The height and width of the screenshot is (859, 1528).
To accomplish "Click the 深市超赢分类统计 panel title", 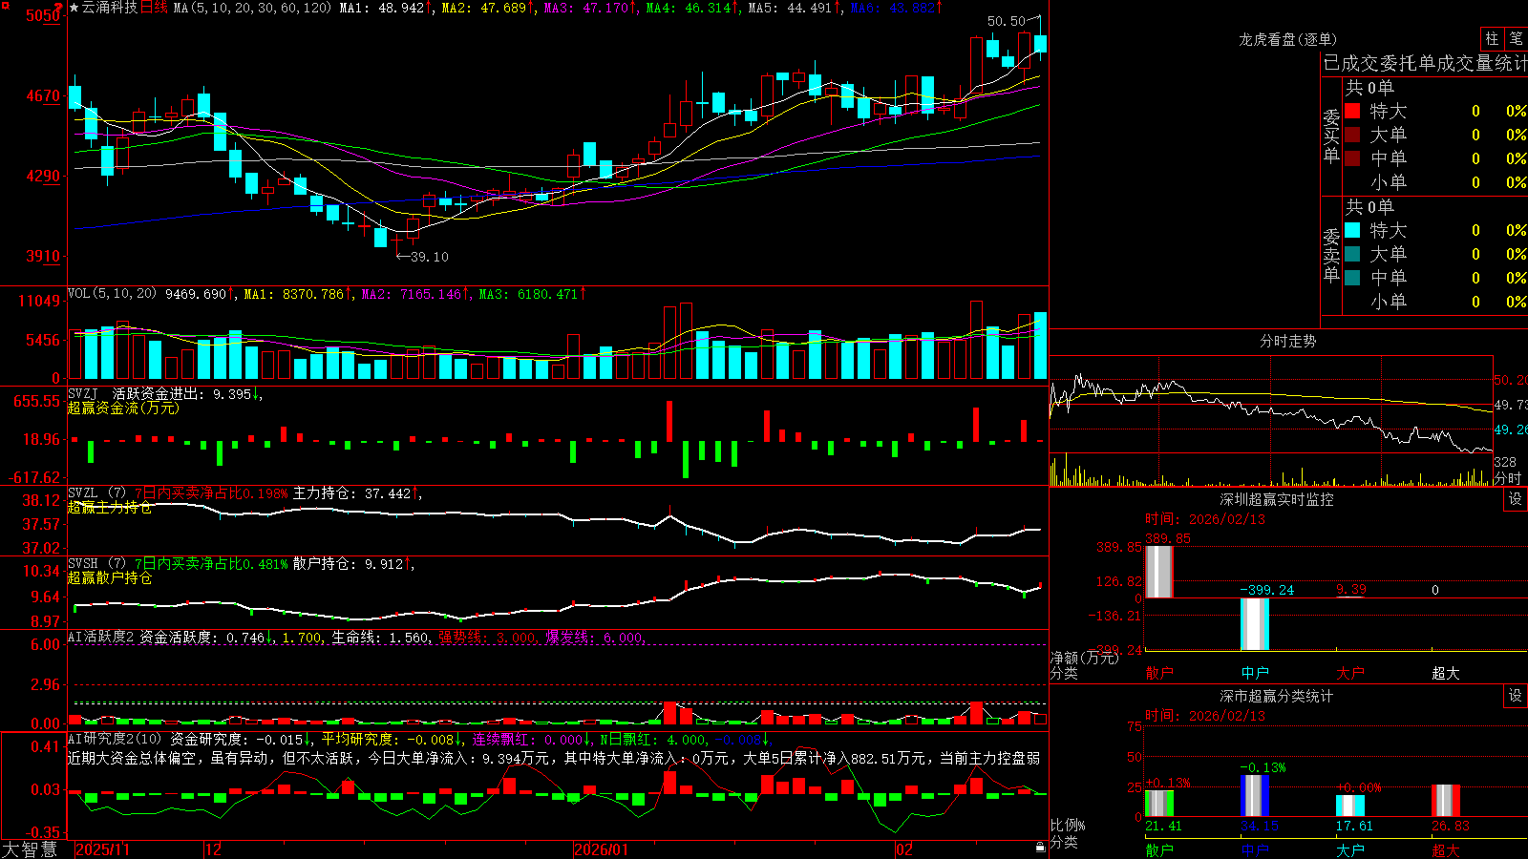I will tap(1276, 696).
